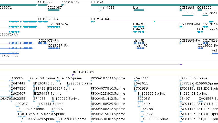Select the List-RC transcript glyph

click(139, 27)
